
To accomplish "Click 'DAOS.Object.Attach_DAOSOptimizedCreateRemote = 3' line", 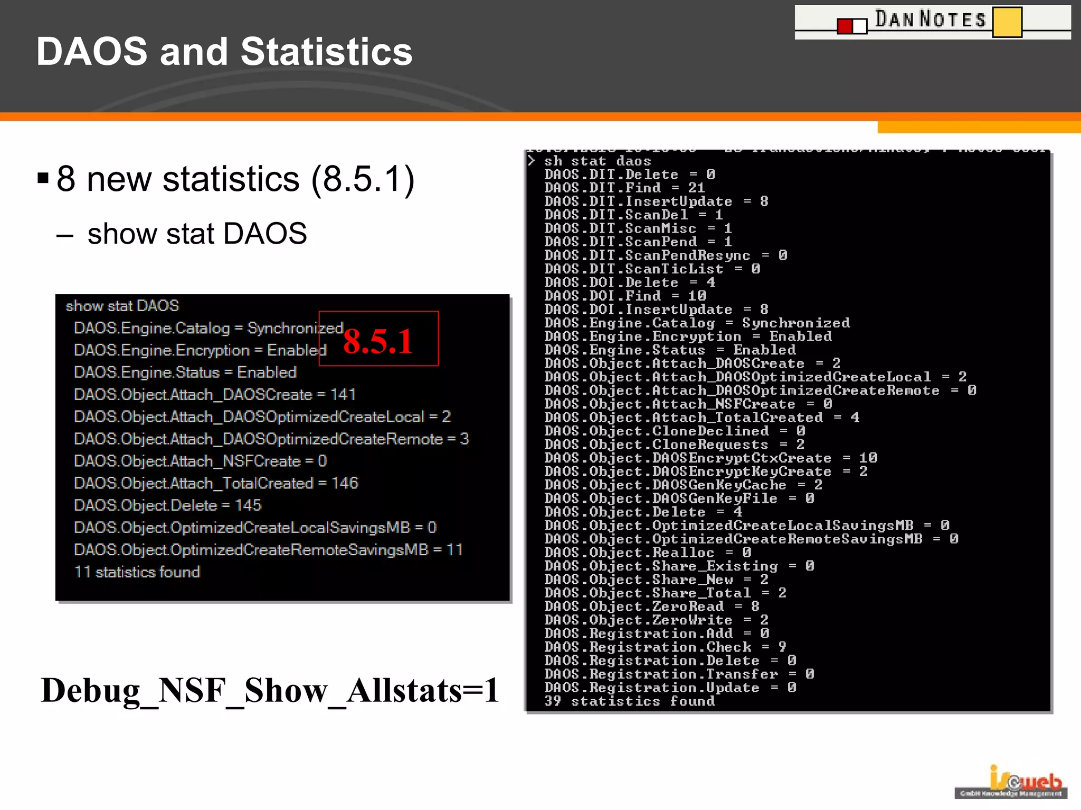I will (x=271, y=439).
